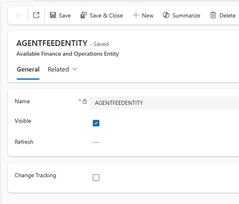
Task: Click the lock icon beside Name
Action: click(x=85, y=101)
